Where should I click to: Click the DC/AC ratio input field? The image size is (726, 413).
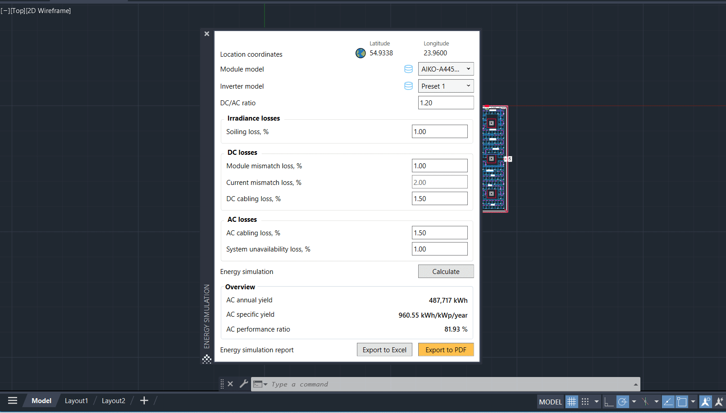(446, 103)
